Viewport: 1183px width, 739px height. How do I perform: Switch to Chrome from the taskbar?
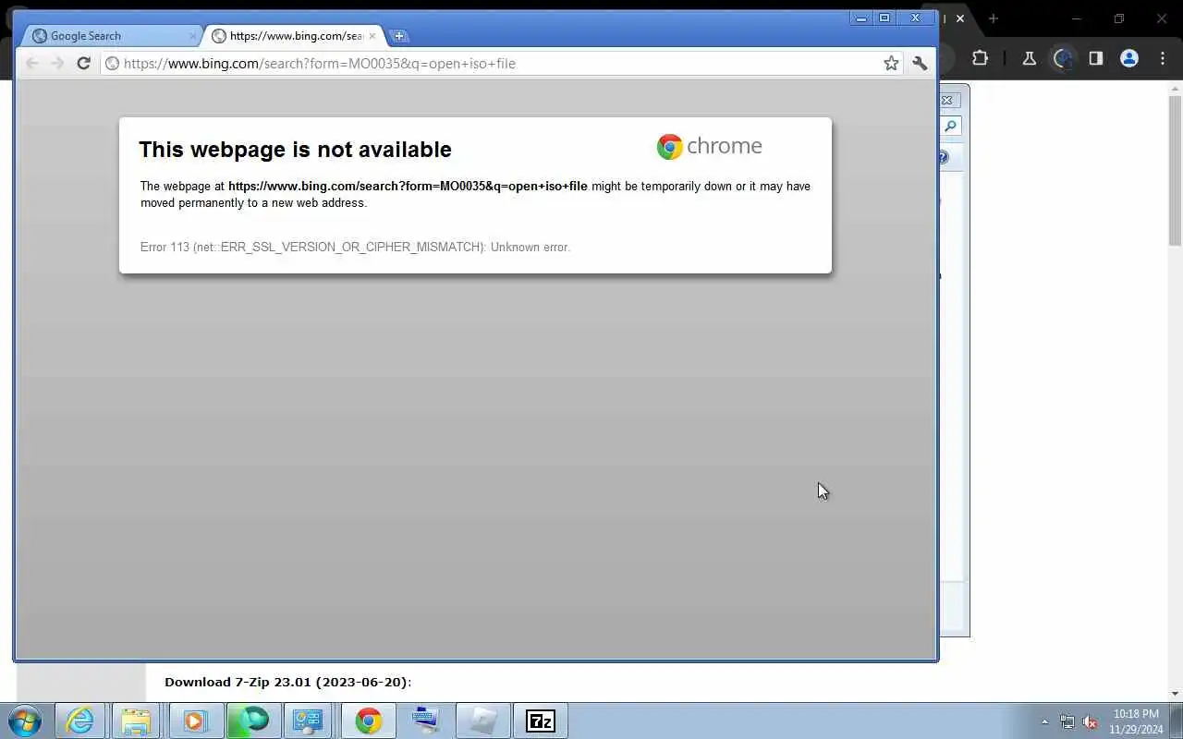click(368, 721)
